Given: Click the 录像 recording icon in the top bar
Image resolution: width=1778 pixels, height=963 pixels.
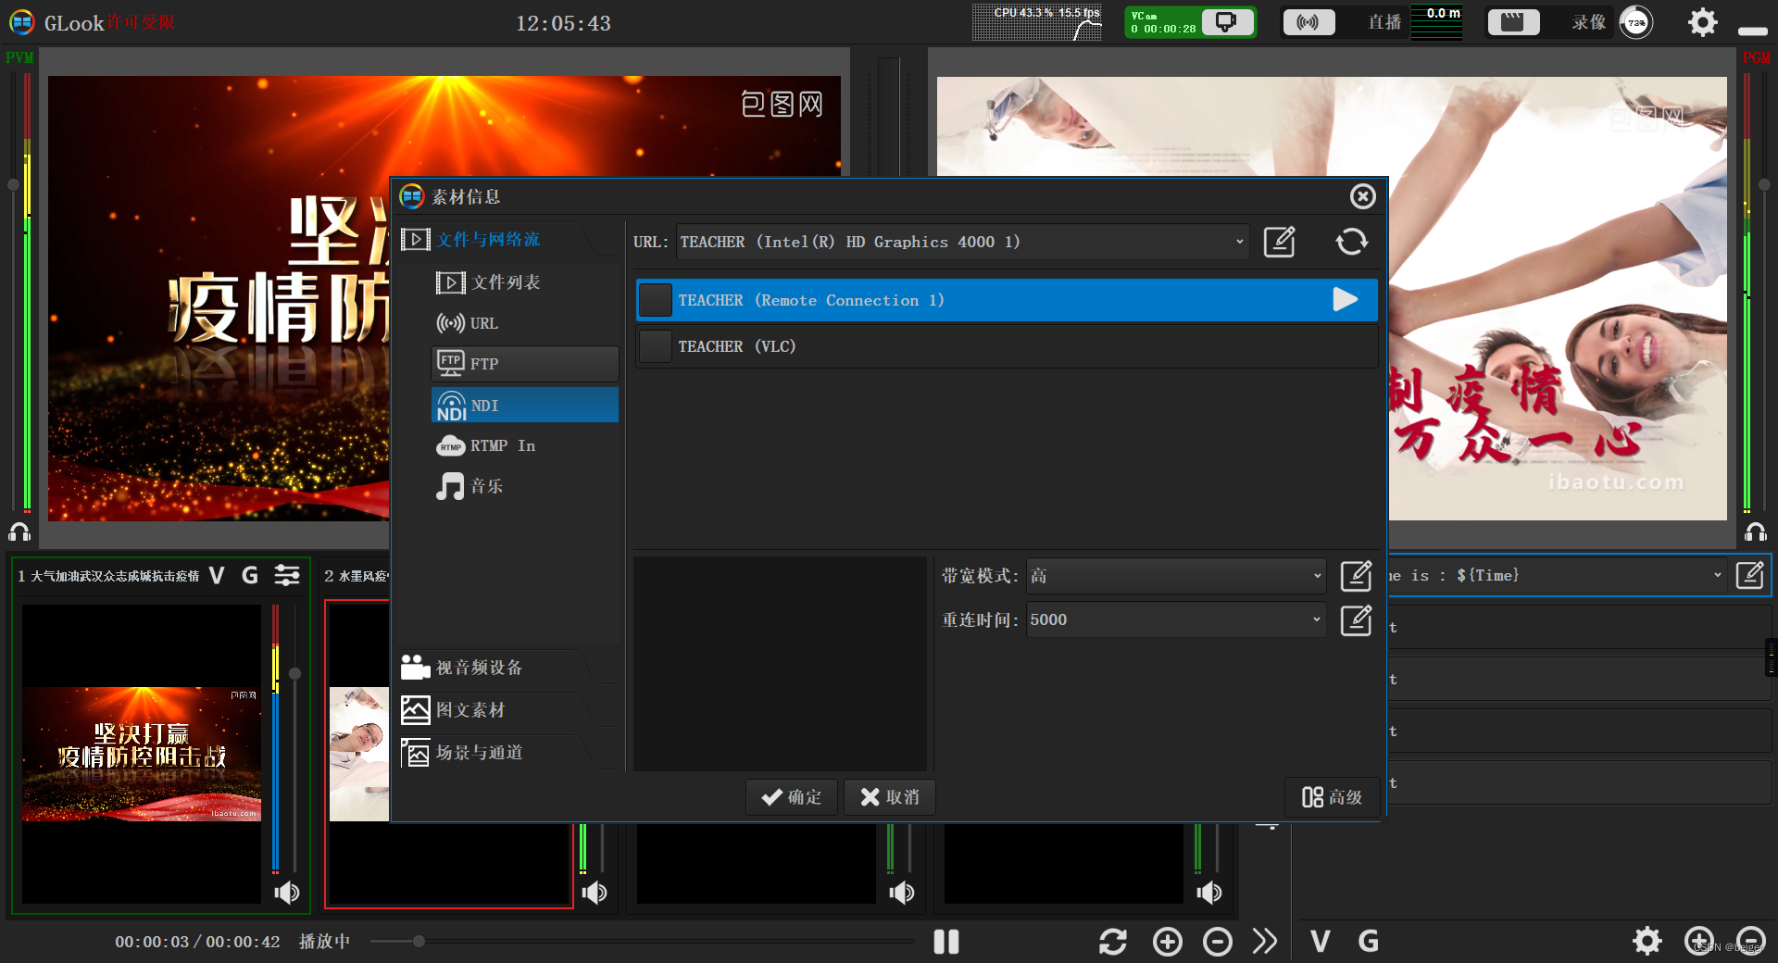Looking at the screenshot, I should 1513,19.
